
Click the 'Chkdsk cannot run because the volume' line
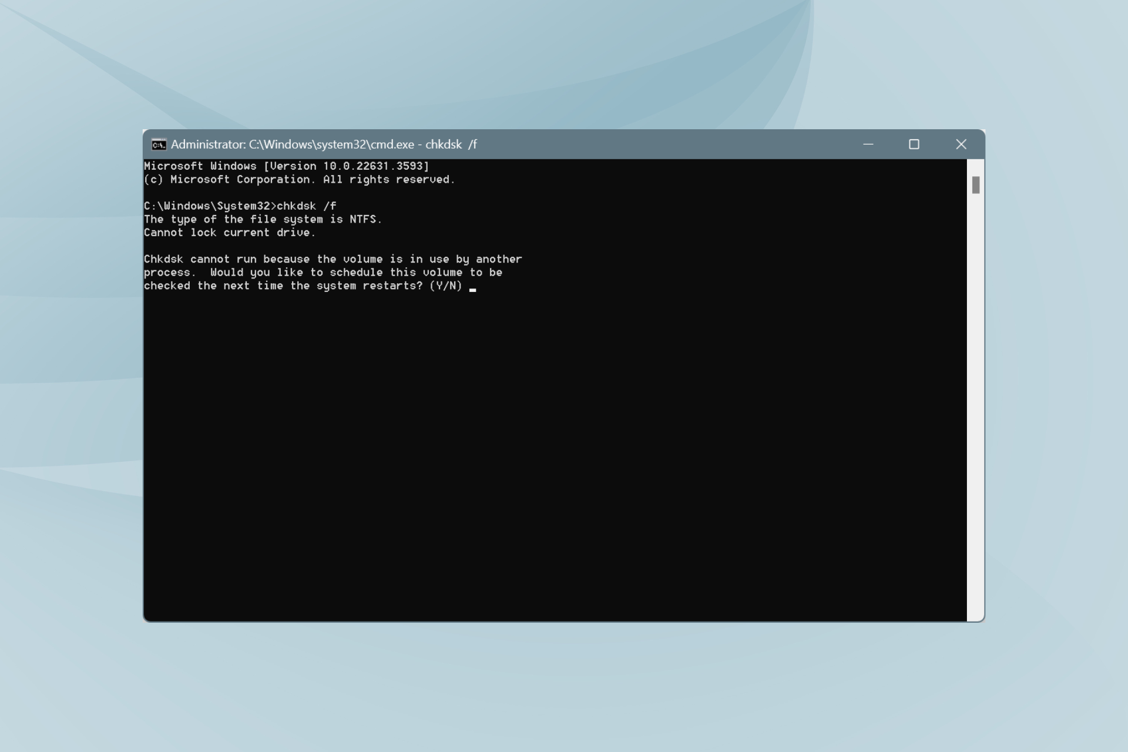(x=333, y=259)
